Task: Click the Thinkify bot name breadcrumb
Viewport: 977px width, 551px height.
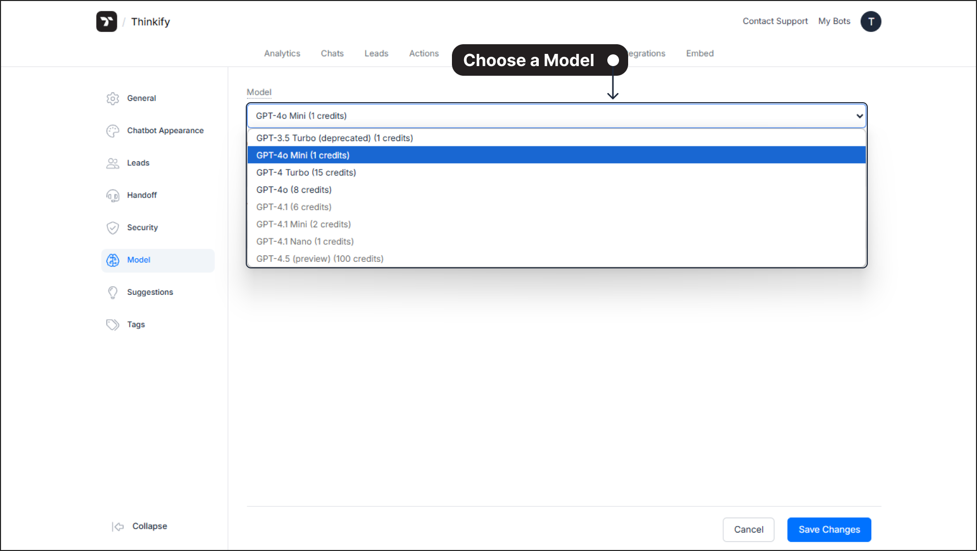Action: tap(150, 22)
